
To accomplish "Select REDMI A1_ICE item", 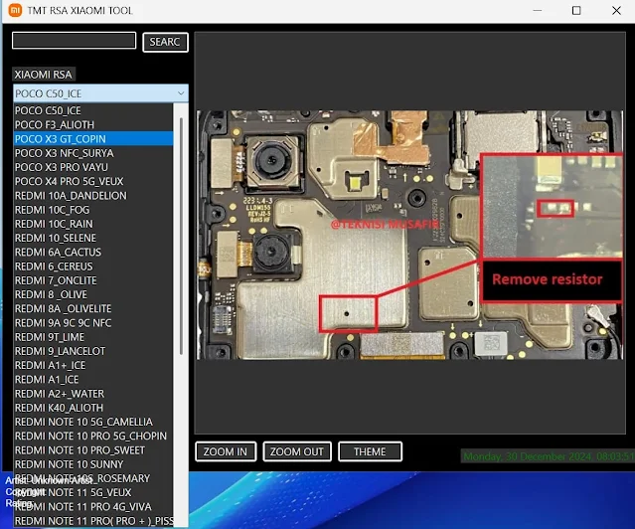I will (93, 380).
